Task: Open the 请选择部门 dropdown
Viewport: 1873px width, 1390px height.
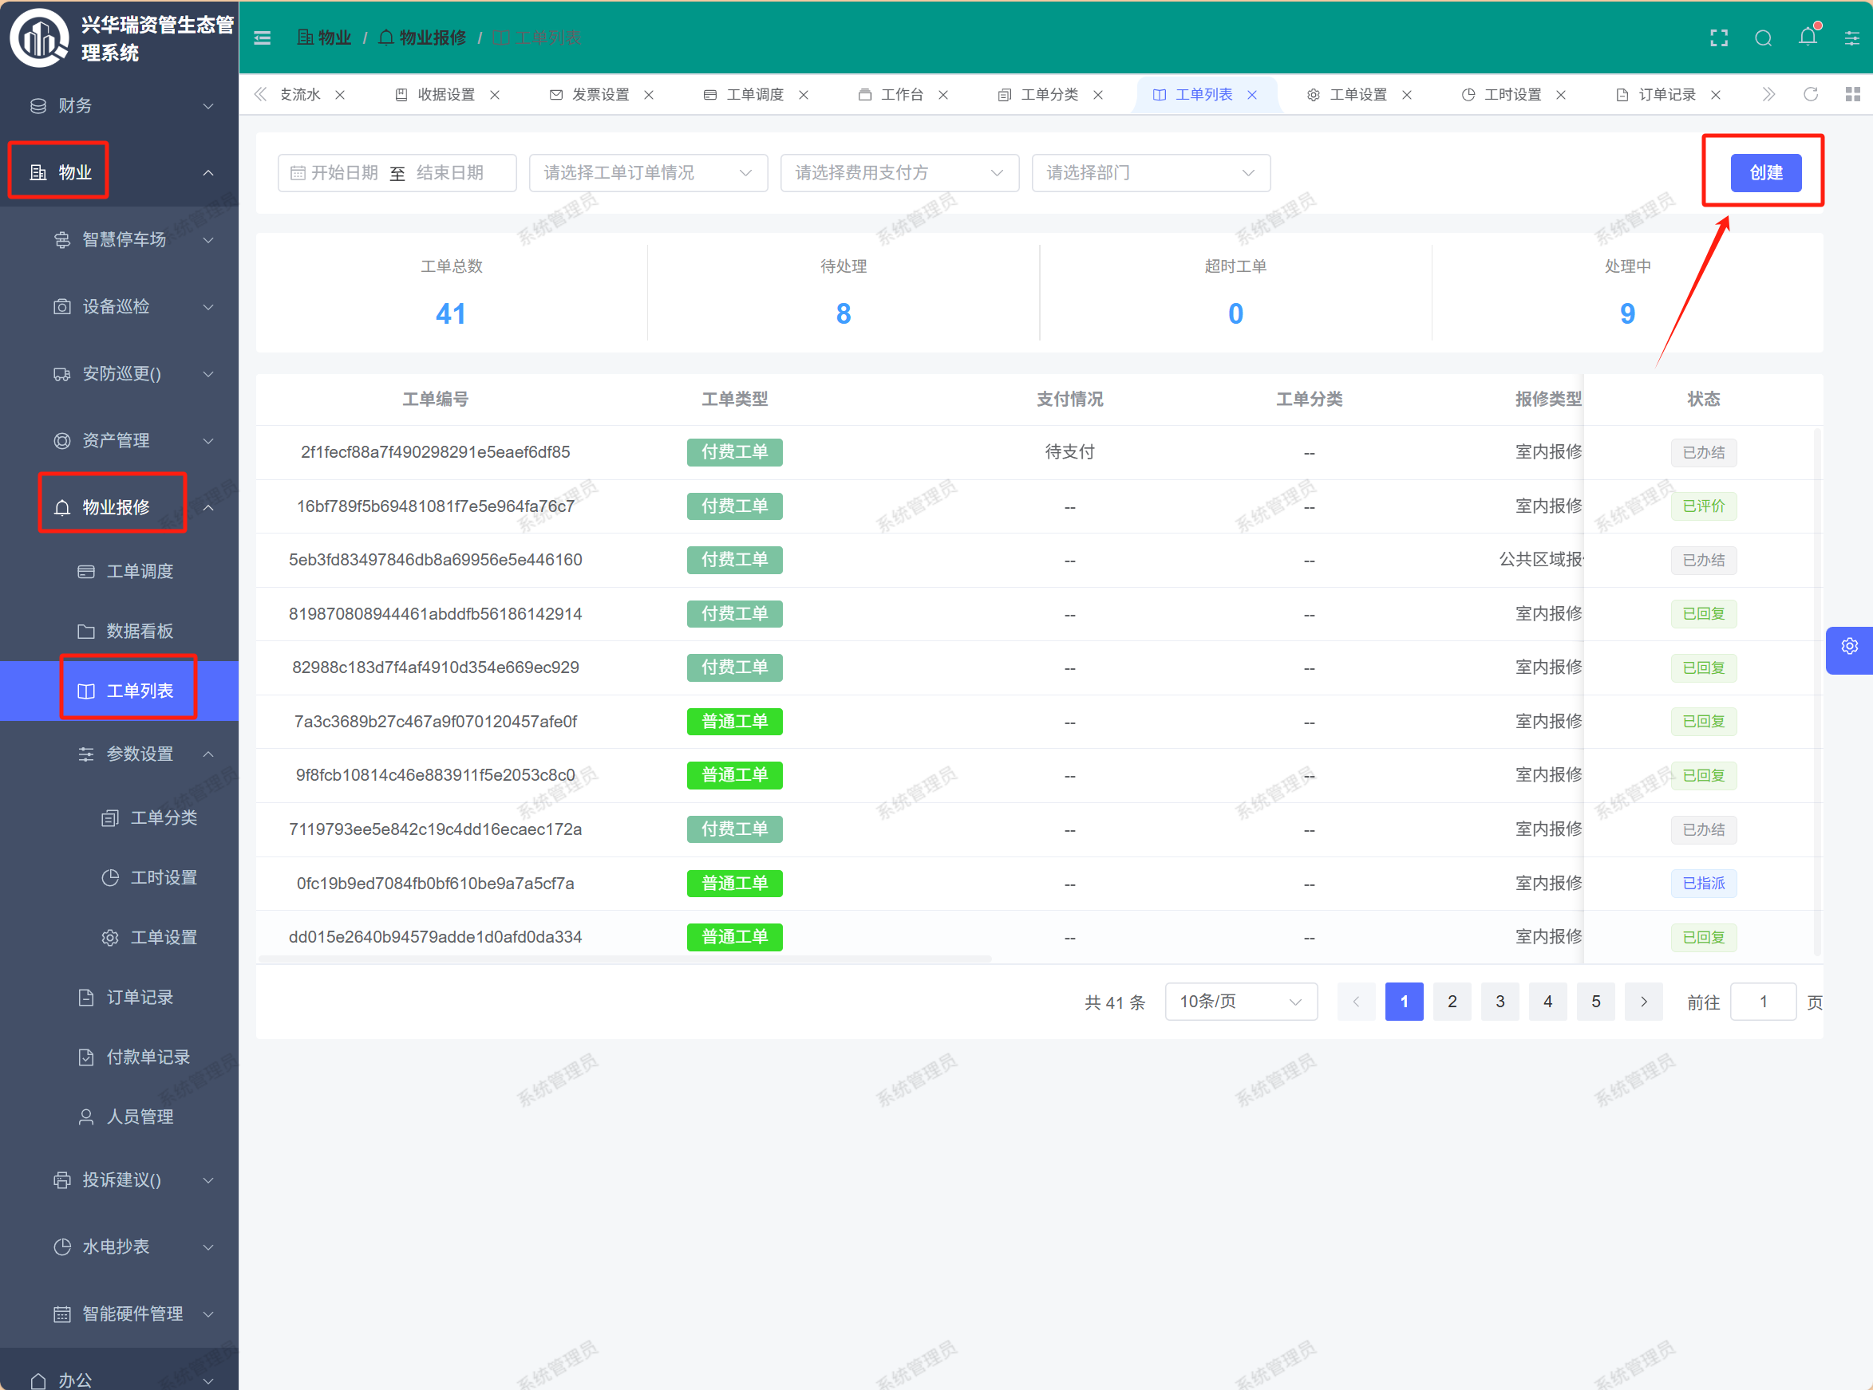Action: click(x=1150, y=172)
